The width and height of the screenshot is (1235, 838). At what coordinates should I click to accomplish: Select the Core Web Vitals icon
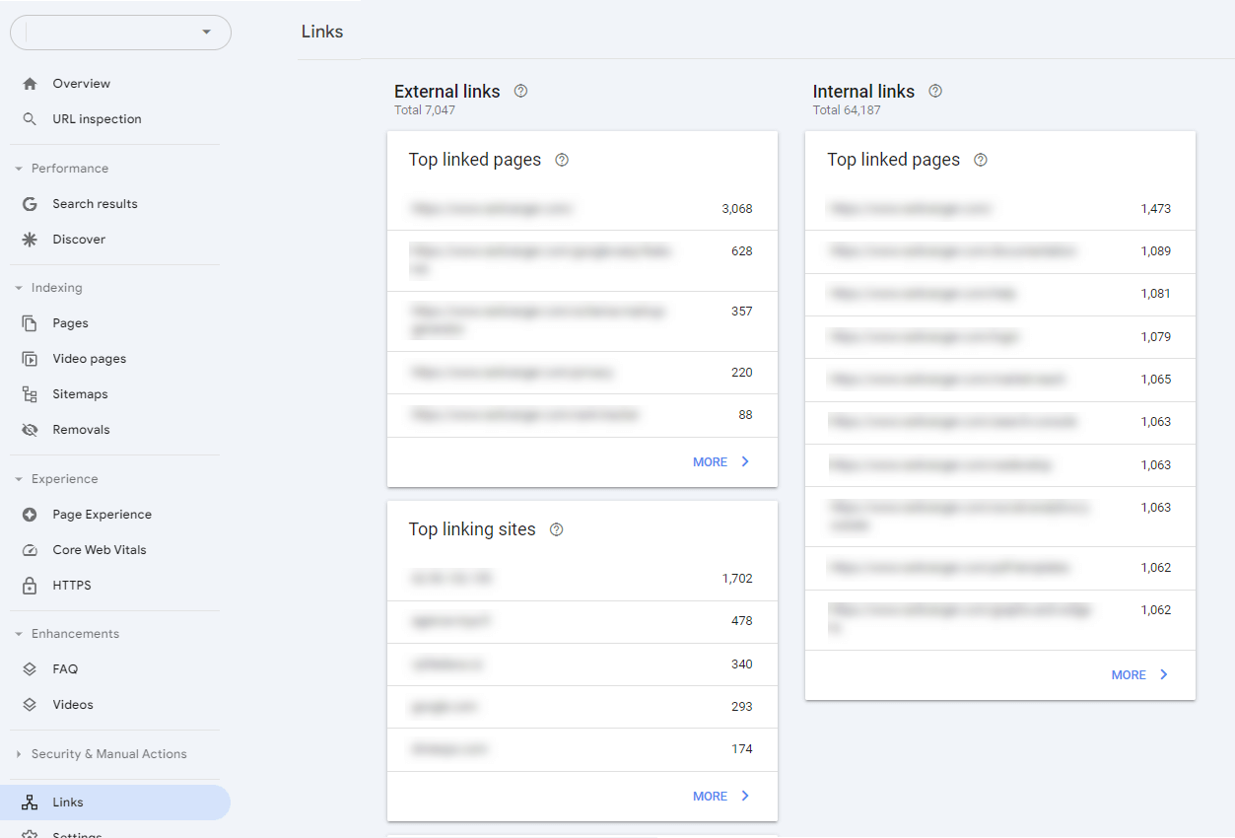(29, 549)
